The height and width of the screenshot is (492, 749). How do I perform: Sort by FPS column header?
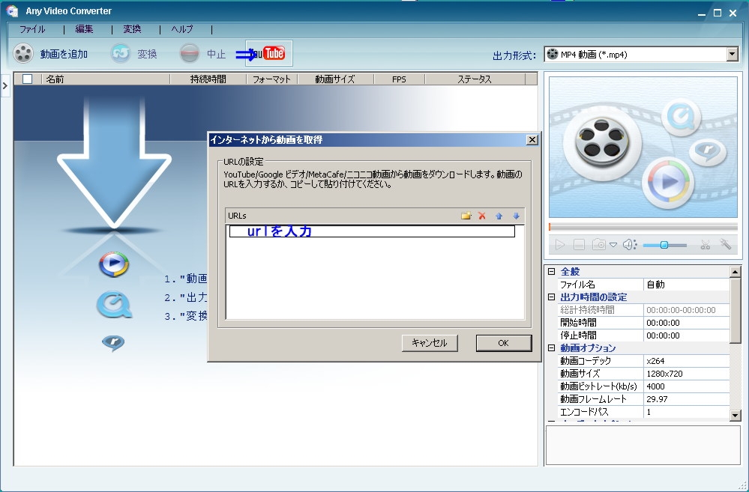(x=400, y=79)
